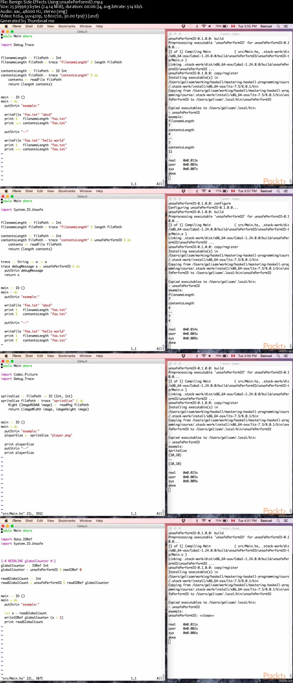This screenshot has width=293, height=683.
Task: Click the line 'import Data.IORef'
Action: (x=17, y=539)
